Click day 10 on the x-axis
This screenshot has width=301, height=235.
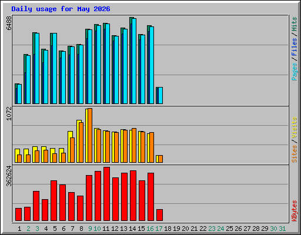pos(97,229)
